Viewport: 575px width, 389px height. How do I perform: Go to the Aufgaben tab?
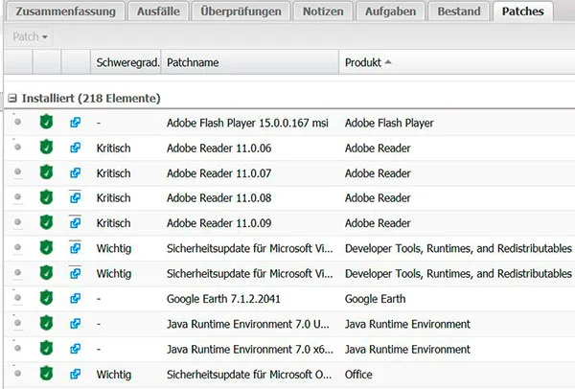click(x=390, y=11)
